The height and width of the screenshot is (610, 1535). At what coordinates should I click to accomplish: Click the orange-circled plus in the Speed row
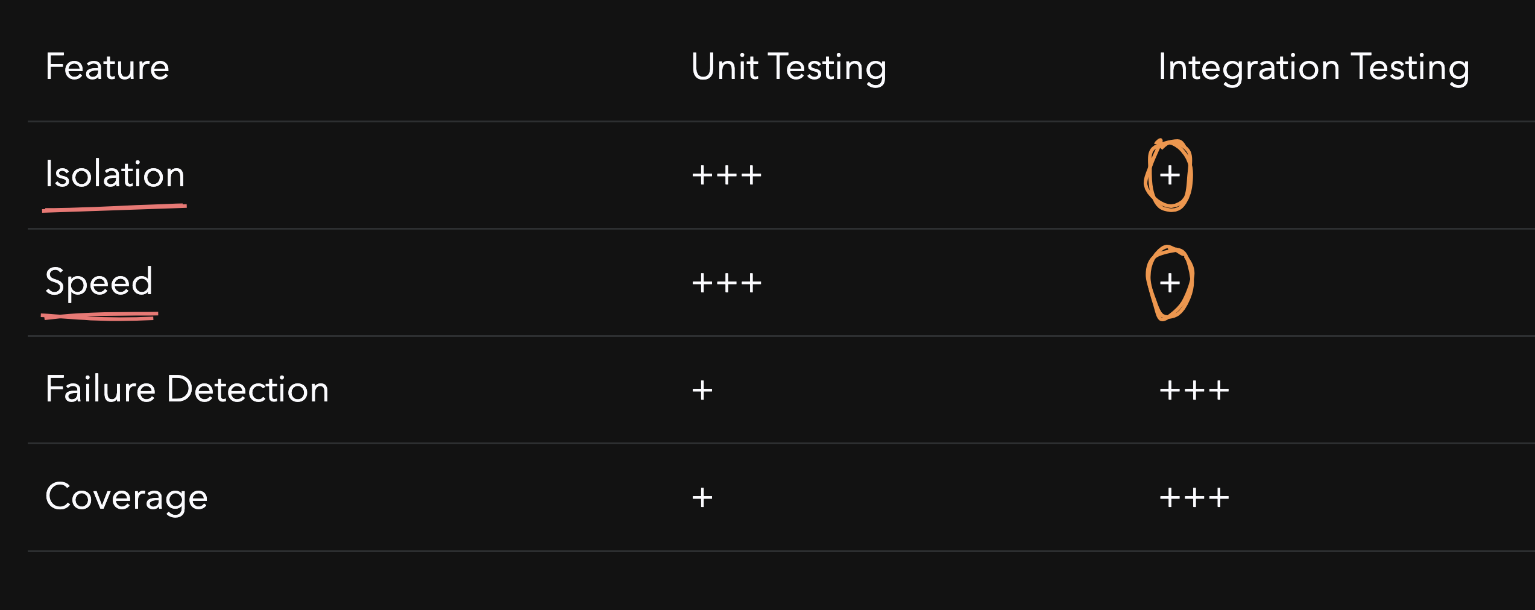click(1170, 283)
